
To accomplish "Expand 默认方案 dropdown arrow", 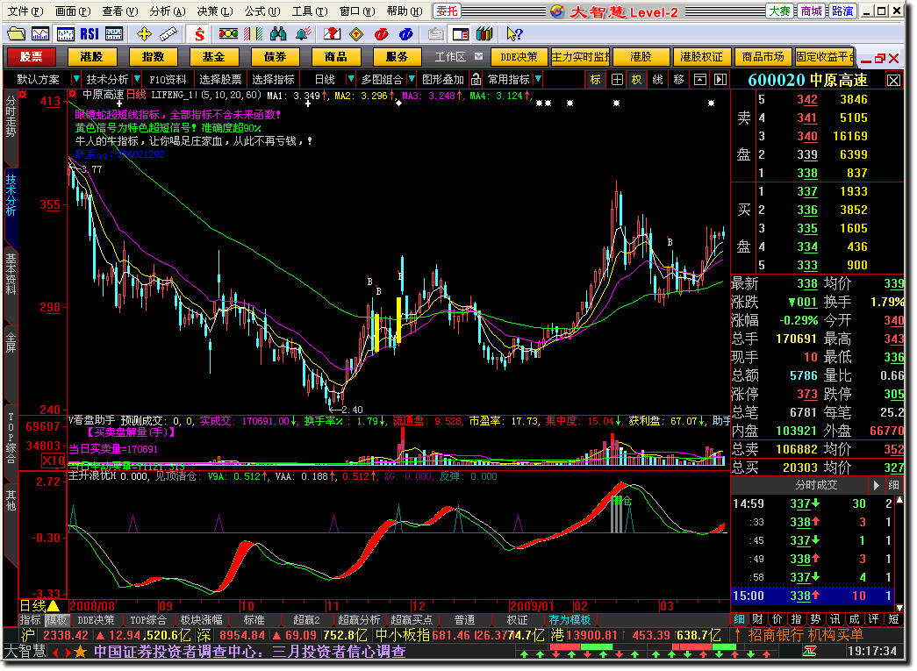I will click(x=75, y=79).
